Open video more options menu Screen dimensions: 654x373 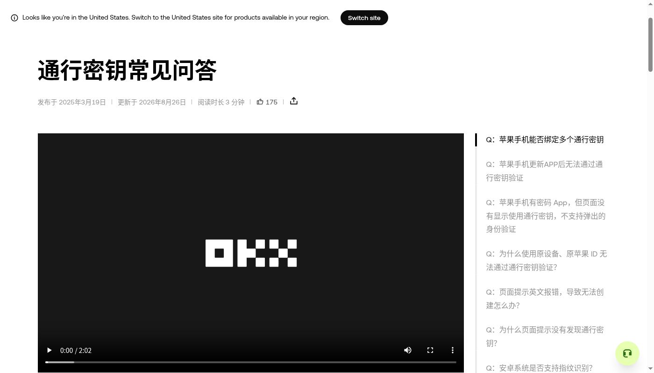point(452,350)
